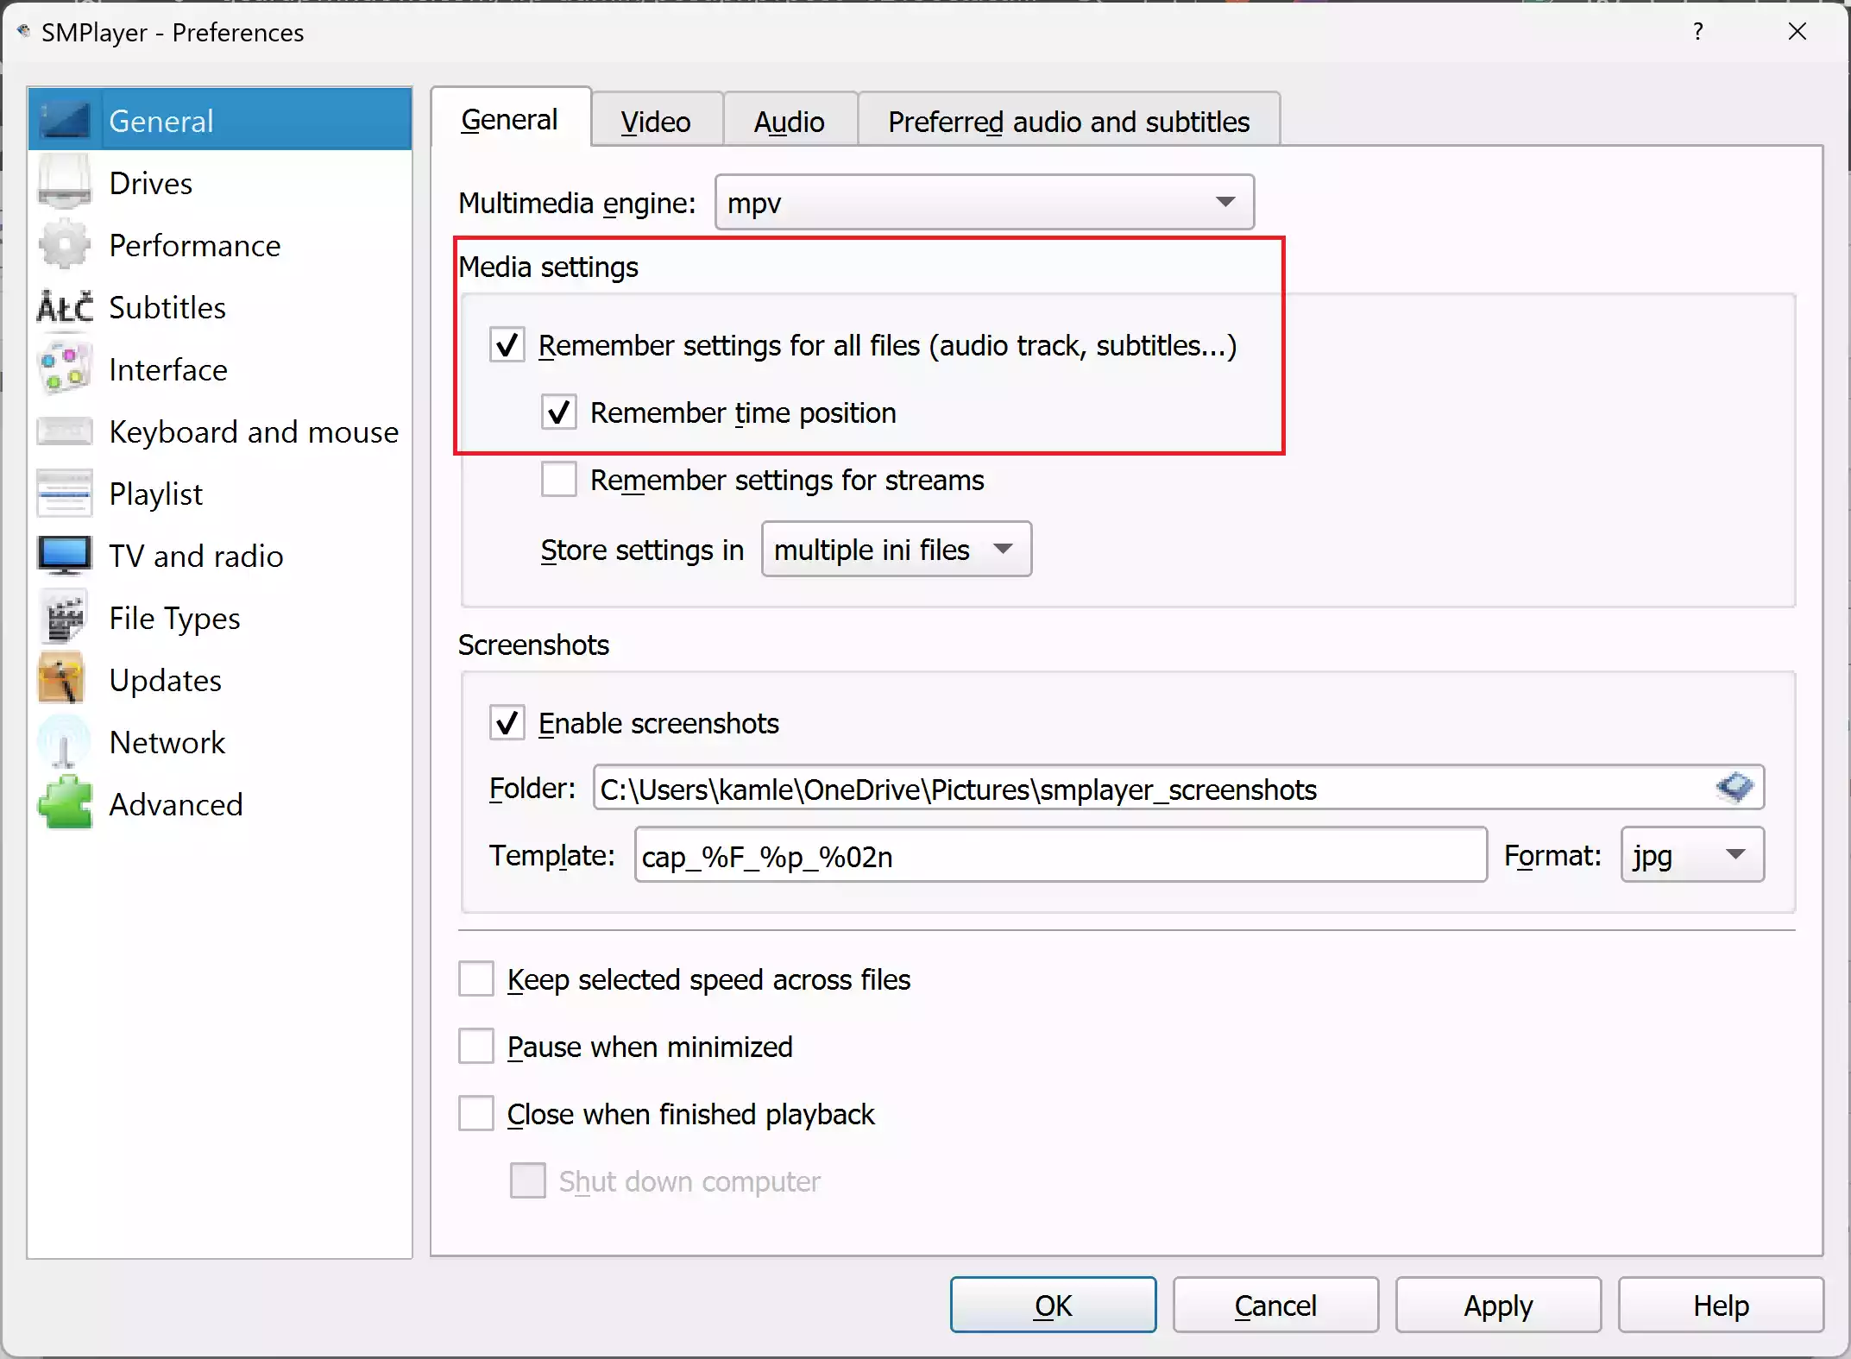
Task: Click the Help button
Action: tap(1720, 1305)
